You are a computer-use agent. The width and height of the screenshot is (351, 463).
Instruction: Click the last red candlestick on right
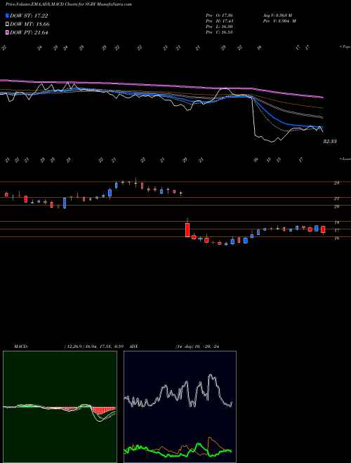[323, 229]
